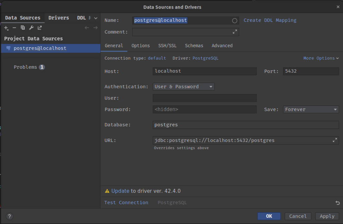
Task: Open the Advanced tab
Action: 222,46
